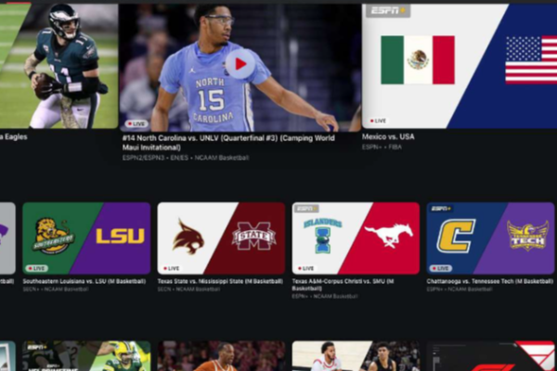Click the ESPN+ badge on Packers thumbnail
Viewport: 557px width, 371px height.
[36, 347]
